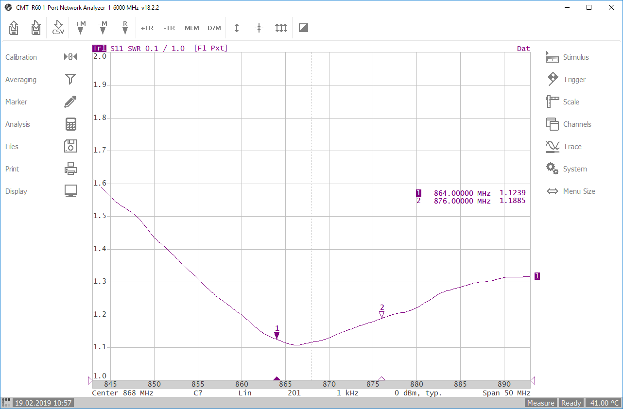This screenshot has width=623, height=409.
Task: Toggle the inverted color display icon
Action: pos(303,28)
